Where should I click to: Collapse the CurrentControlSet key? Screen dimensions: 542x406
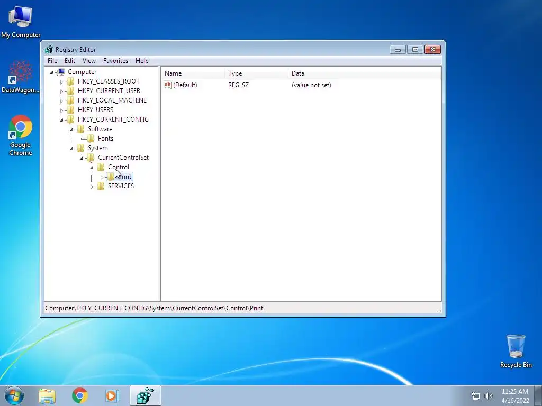82,158
